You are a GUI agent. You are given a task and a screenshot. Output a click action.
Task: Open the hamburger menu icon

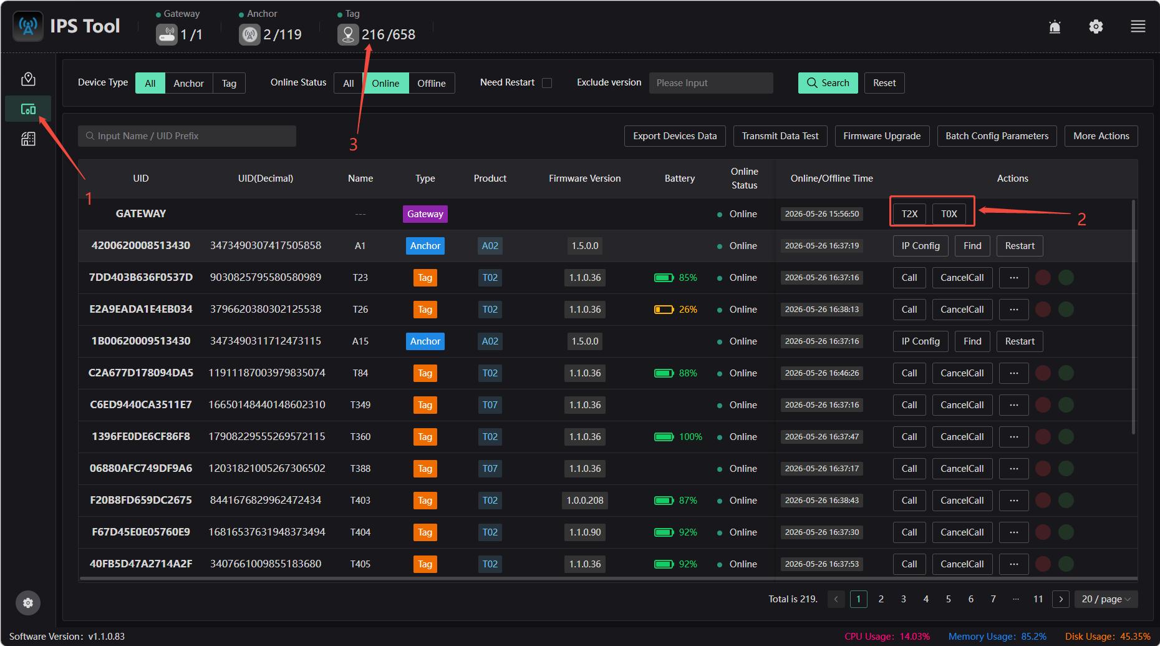point(1138,26)
